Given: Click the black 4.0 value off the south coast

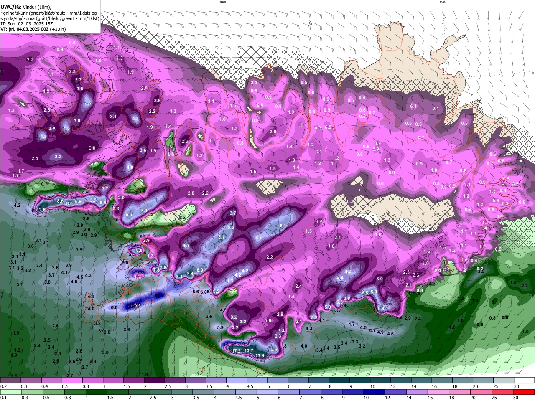Looking at the screenshot, I should [304, 346].
